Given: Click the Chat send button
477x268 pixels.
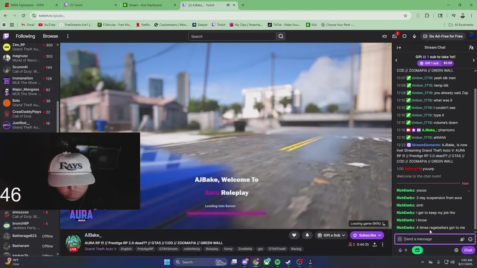Looking at the screenshot, I should [x=468, y=250].
